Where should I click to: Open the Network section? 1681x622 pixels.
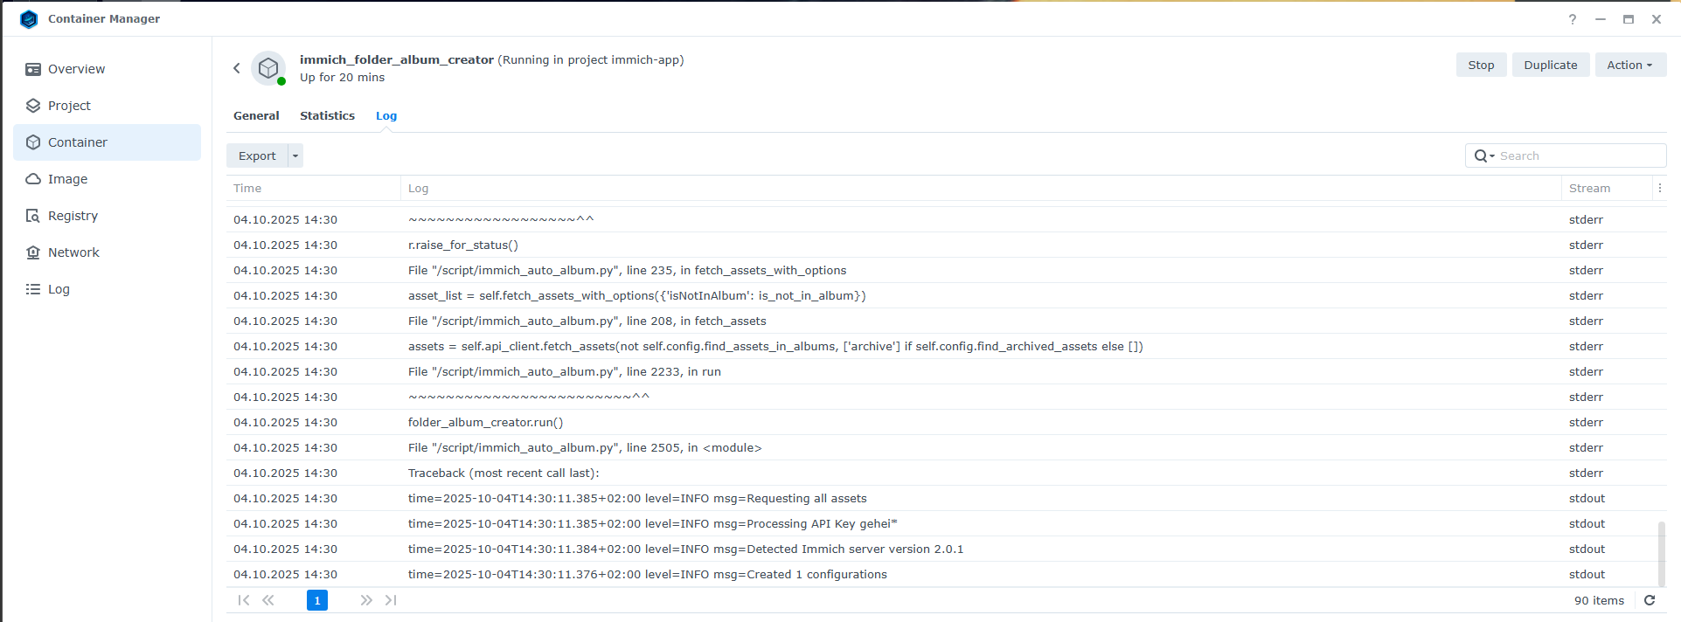coord(73,252)
